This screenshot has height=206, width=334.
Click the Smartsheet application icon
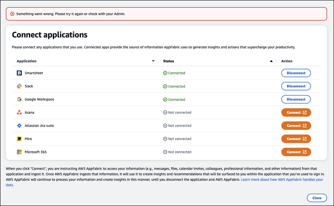click(x=19, y=73)
